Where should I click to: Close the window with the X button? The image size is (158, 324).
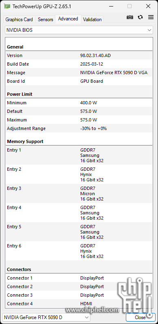(x=148, y=6)
